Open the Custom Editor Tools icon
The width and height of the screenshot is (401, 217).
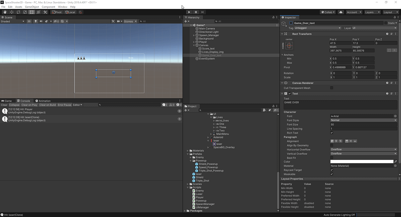[45, 12]
